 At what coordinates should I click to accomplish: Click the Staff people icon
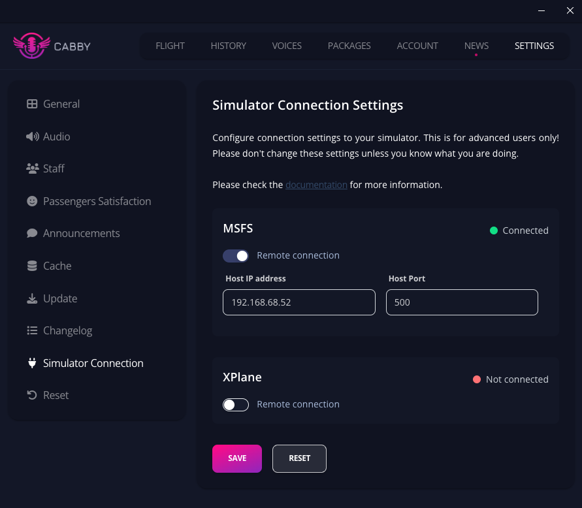coord(32,168)
